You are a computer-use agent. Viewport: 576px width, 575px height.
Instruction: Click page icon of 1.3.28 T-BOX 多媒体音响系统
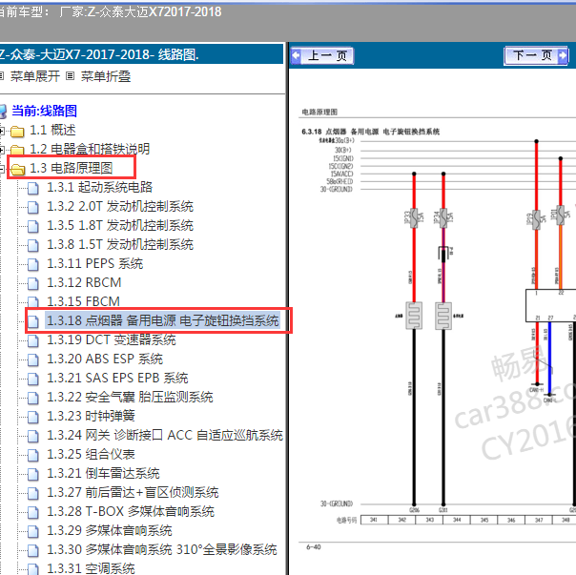tap(33, 512)
